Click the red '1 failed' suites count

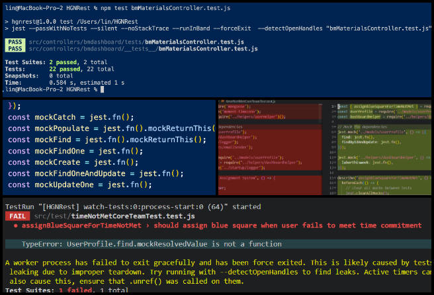point(75,290)
